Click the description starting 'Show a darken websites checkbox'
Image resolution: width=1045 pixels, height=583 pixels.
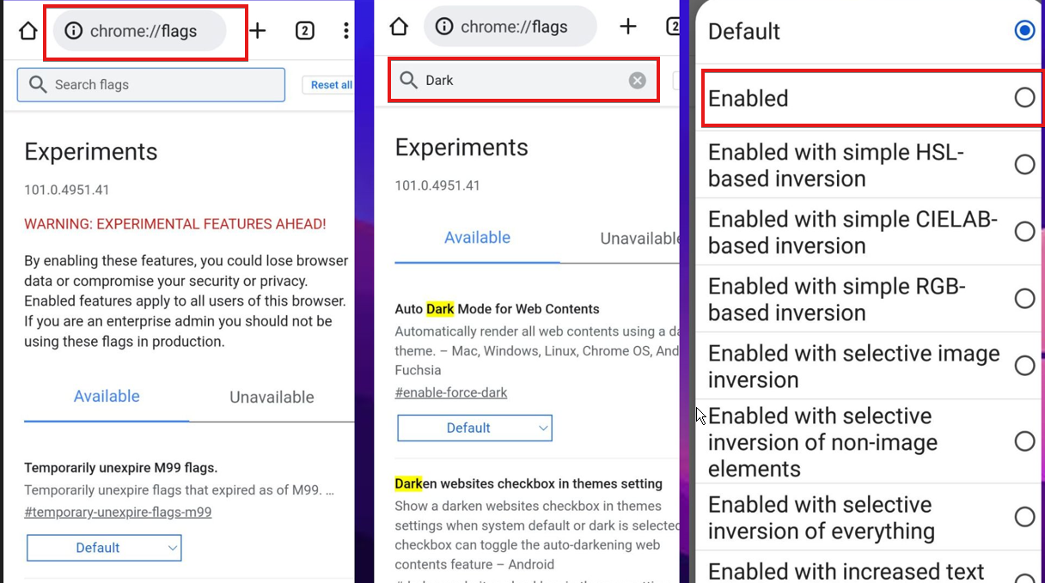[x=537, y=535]
